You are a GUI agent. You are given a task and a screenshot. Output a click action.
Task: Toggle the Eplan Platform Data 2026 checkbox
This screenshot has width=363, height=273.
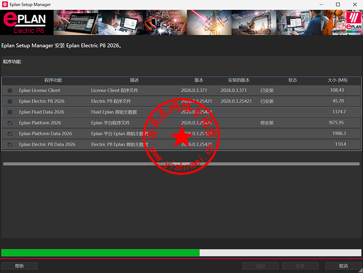(10, 134)
